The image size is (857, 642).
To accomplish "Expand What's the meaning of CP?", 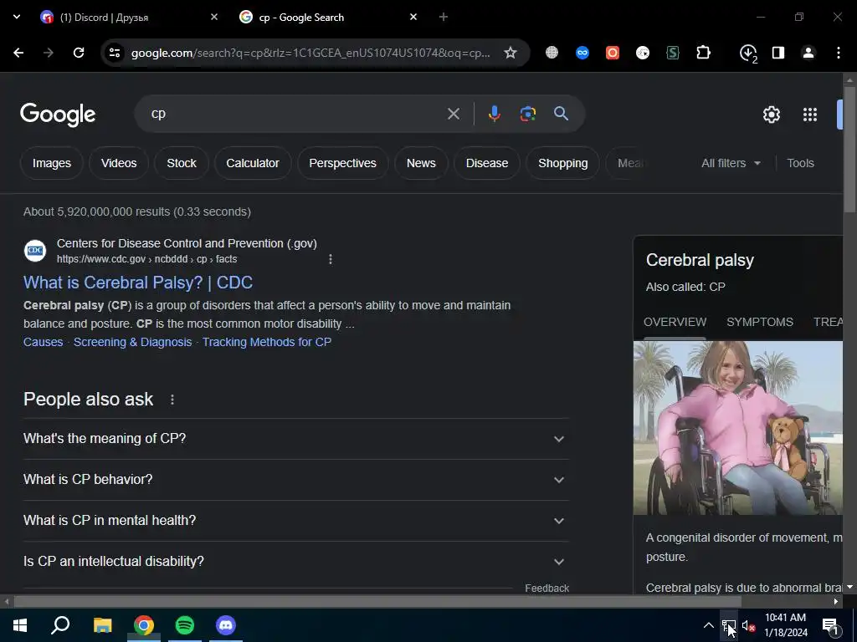I will tap(295, 438).
